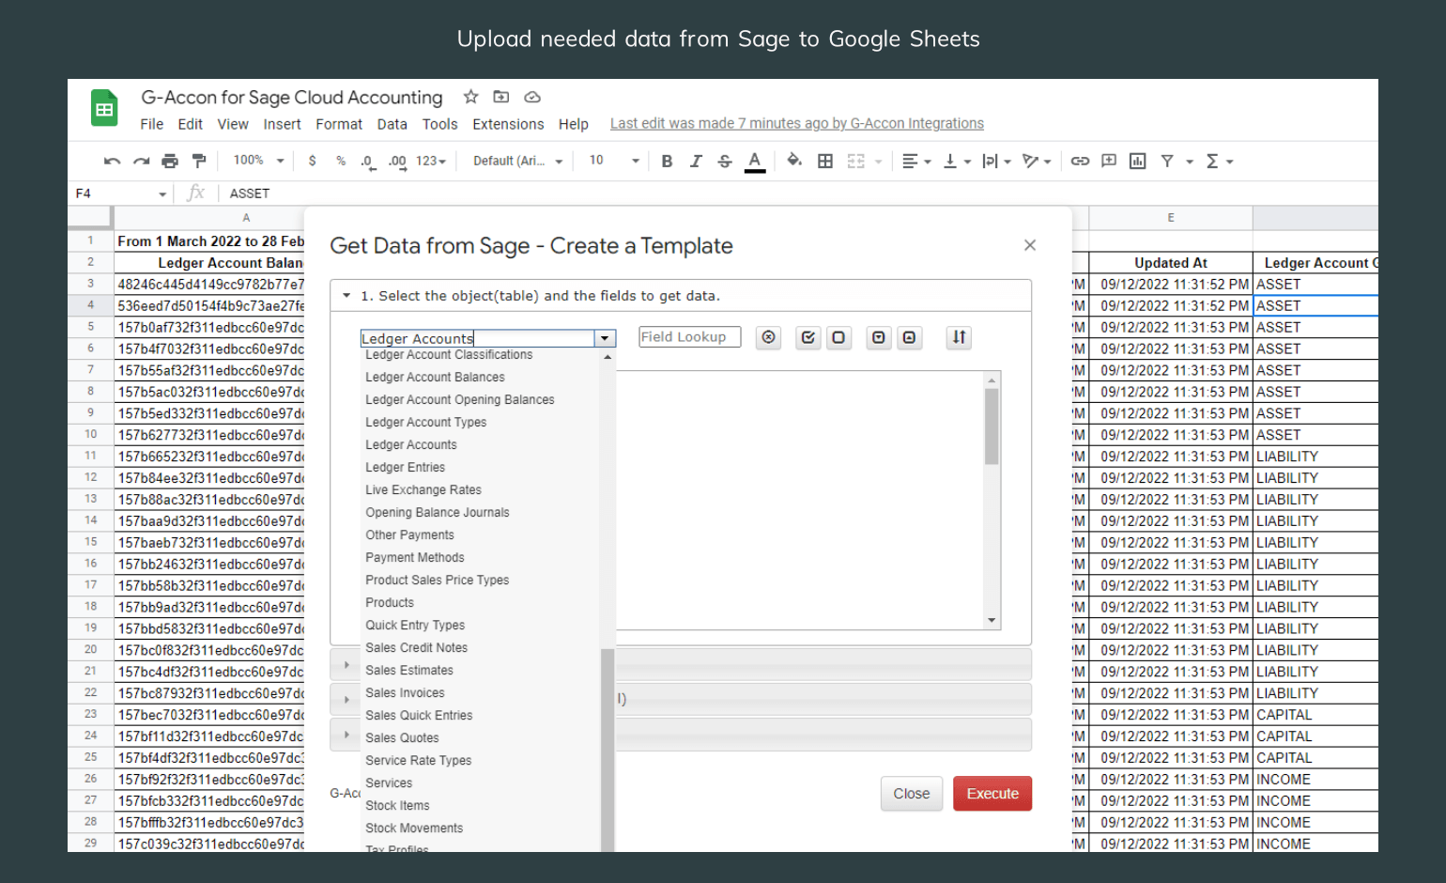Open text rotation dropdown
This screenshot has height=883, width=1446.
(x=1037, y=162)
